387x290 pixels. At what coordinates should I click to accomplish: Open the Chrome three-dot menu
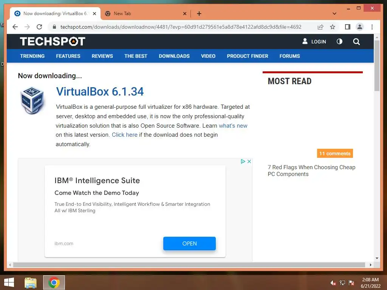coord(372,27)
